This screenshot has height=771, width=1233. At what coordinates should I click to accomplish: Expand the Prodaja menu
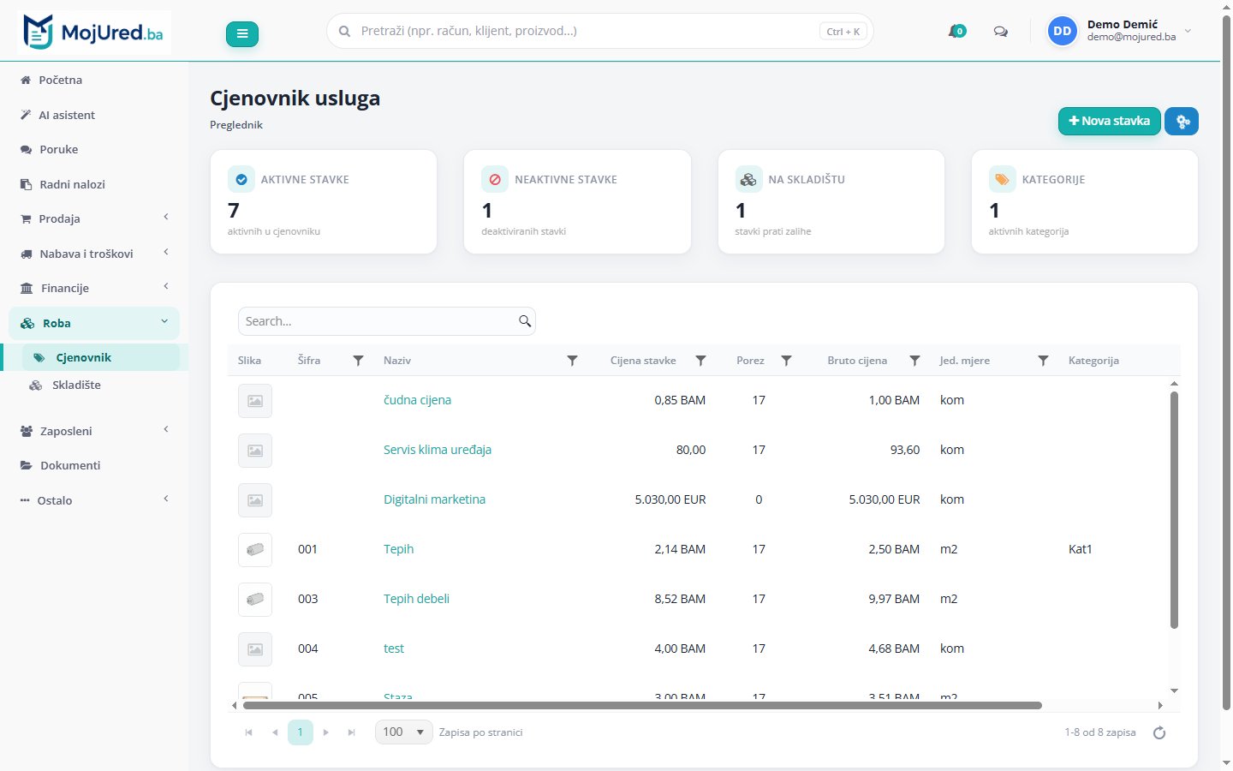tap(94, 218)
